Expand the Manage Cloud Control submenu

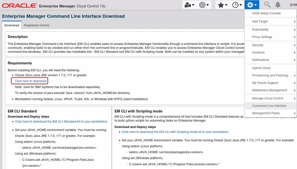tap(270, 98)
